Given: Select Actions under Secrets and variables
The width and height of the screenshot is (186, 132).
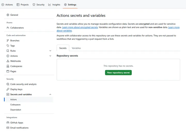Looking at the screenshot, I should [x=28, y=100].
